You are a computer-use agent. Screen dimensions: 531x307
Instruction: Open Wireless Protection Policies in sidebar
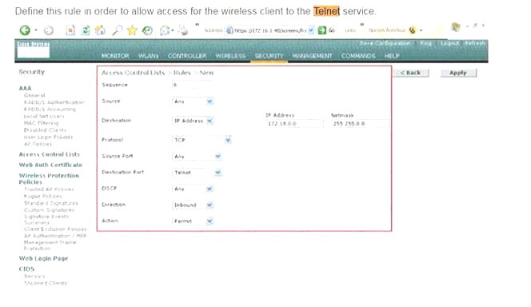[x=49, y=179]
